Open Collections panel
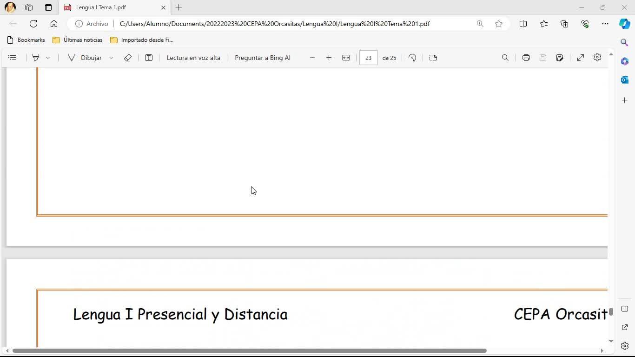The width and height of the screenshot is (635, 357). point(564,24)
